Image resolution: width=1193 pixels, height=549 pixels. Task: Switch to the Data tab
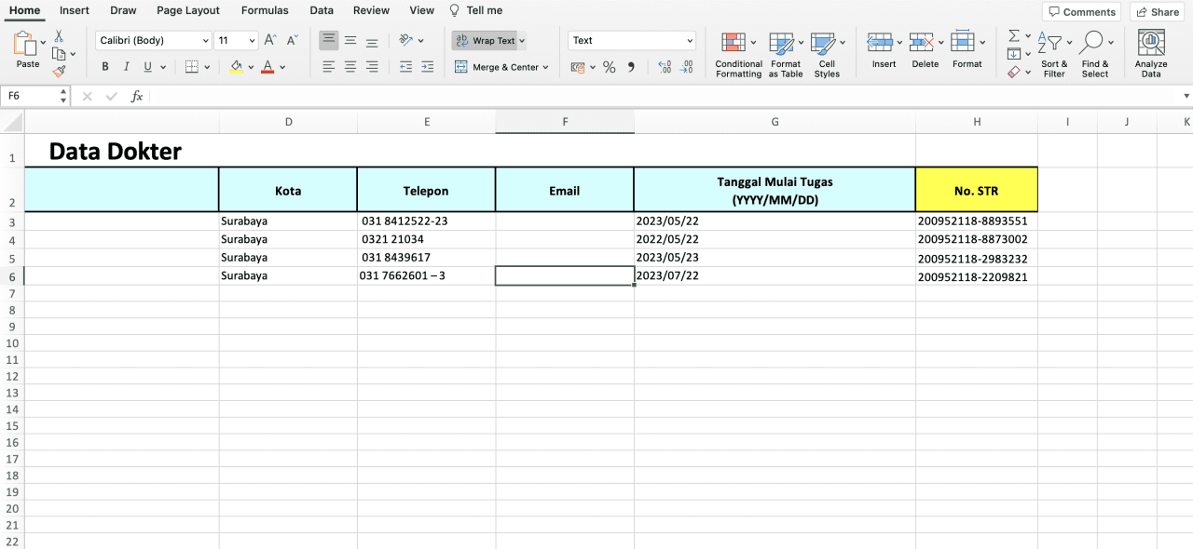tap(322, 10)
